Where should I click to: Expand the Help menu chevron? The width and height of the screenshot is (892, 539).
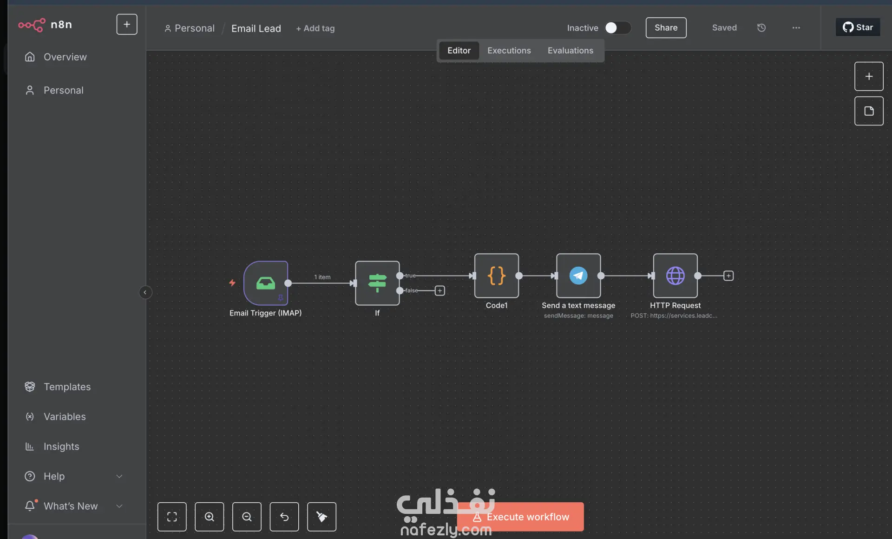coord(119,476)
